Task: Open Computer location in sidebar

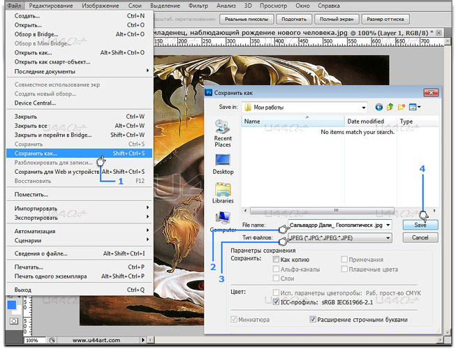Action: point(223,222)
